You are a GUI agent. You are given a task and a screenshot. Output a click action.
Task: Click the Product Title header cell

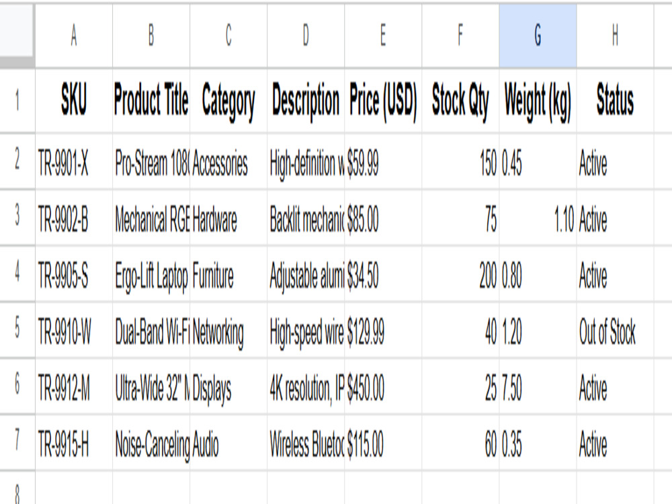(x=151, y=101)
